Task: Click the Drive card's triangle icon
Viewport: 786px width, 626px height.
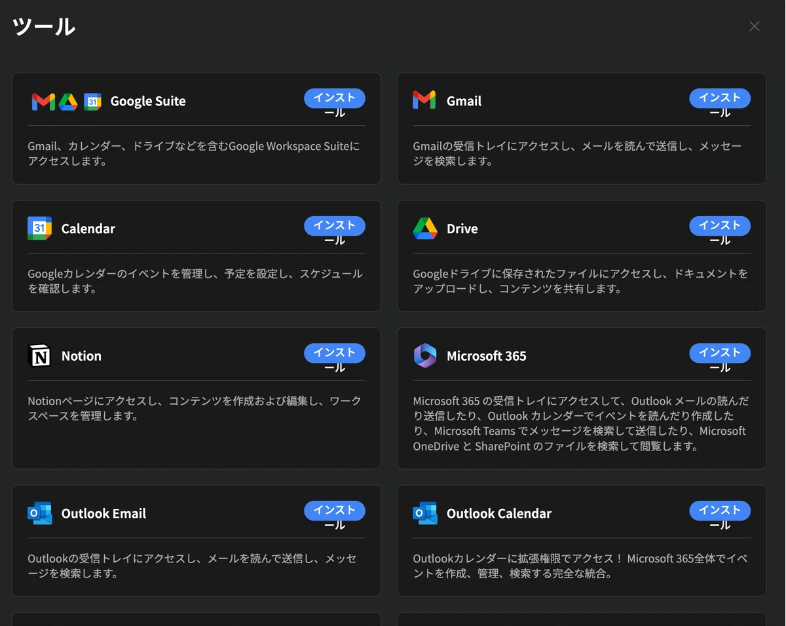Action: (x=425, y=228)
